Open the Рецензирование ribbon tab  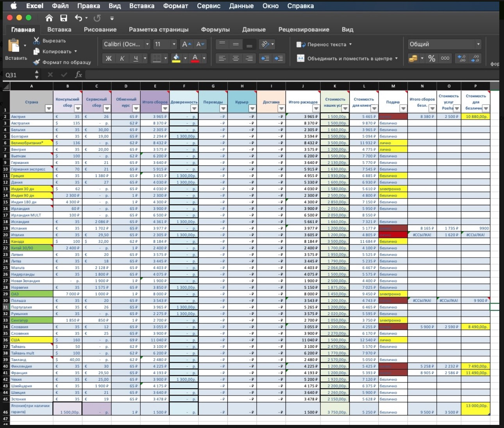tap(304, 29)
